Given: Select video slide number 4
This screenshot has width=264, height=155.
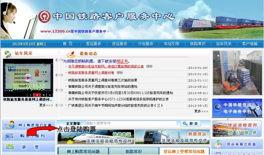Looking at the screenshot, I should pos(49,95).
